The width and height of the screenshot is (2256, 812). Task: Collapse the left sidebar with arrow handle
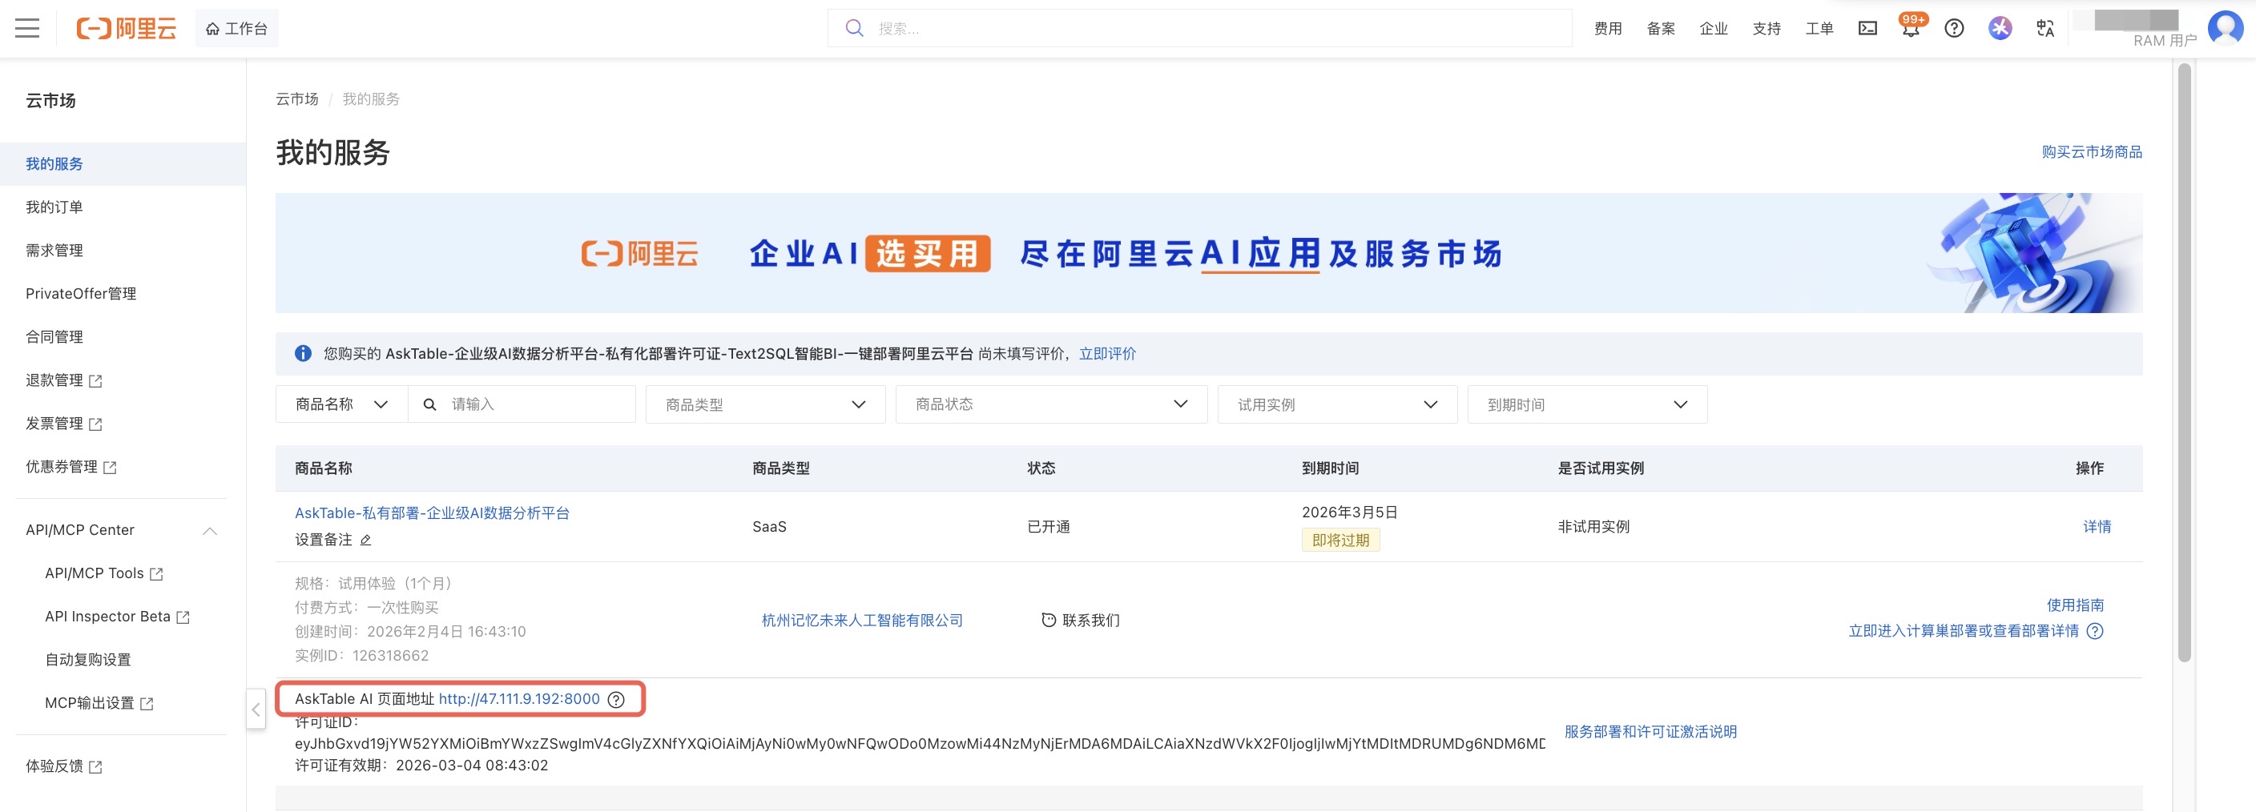point(256,709)
